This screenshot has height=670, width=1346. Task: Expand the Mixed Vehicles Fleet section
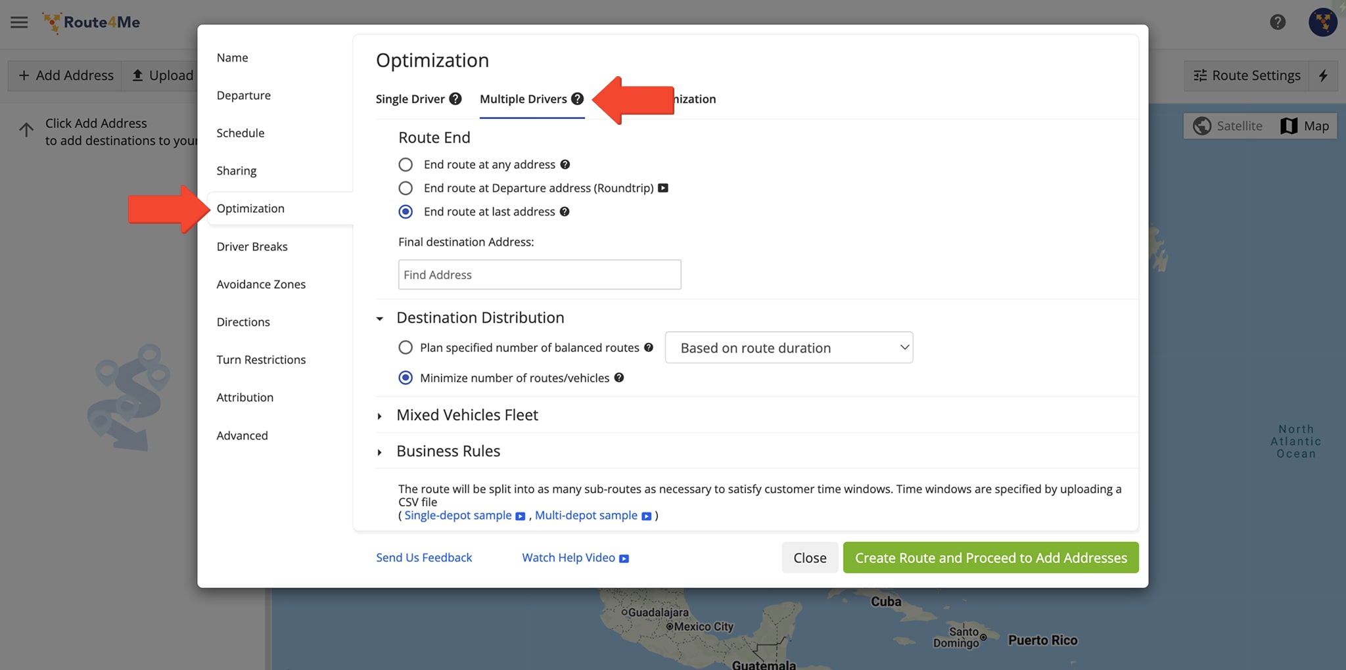point(467,414)
